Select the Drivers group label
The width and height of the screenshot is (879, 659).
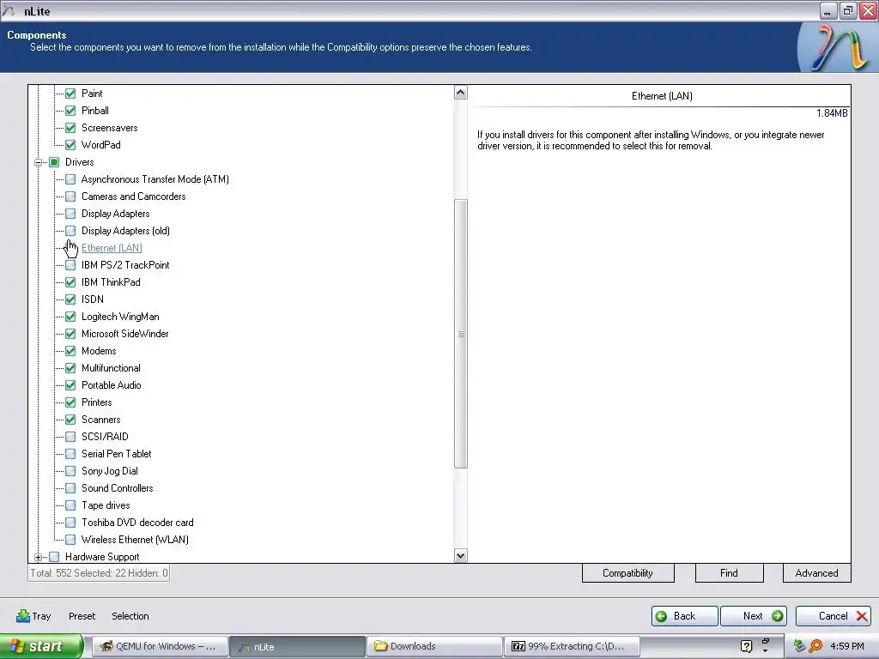click(79, 162)
